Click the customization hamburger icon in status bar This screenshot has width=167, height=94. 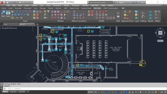pos(165,92)
